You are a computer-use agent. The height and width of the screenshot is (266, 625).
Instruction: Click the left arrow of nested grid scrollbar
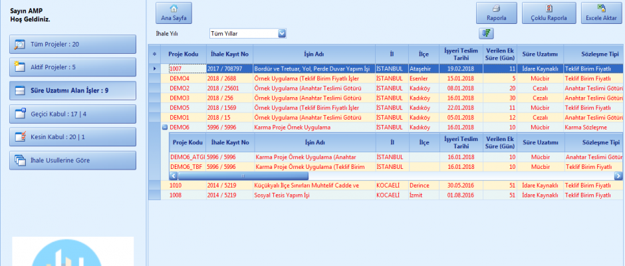point(174,176)
